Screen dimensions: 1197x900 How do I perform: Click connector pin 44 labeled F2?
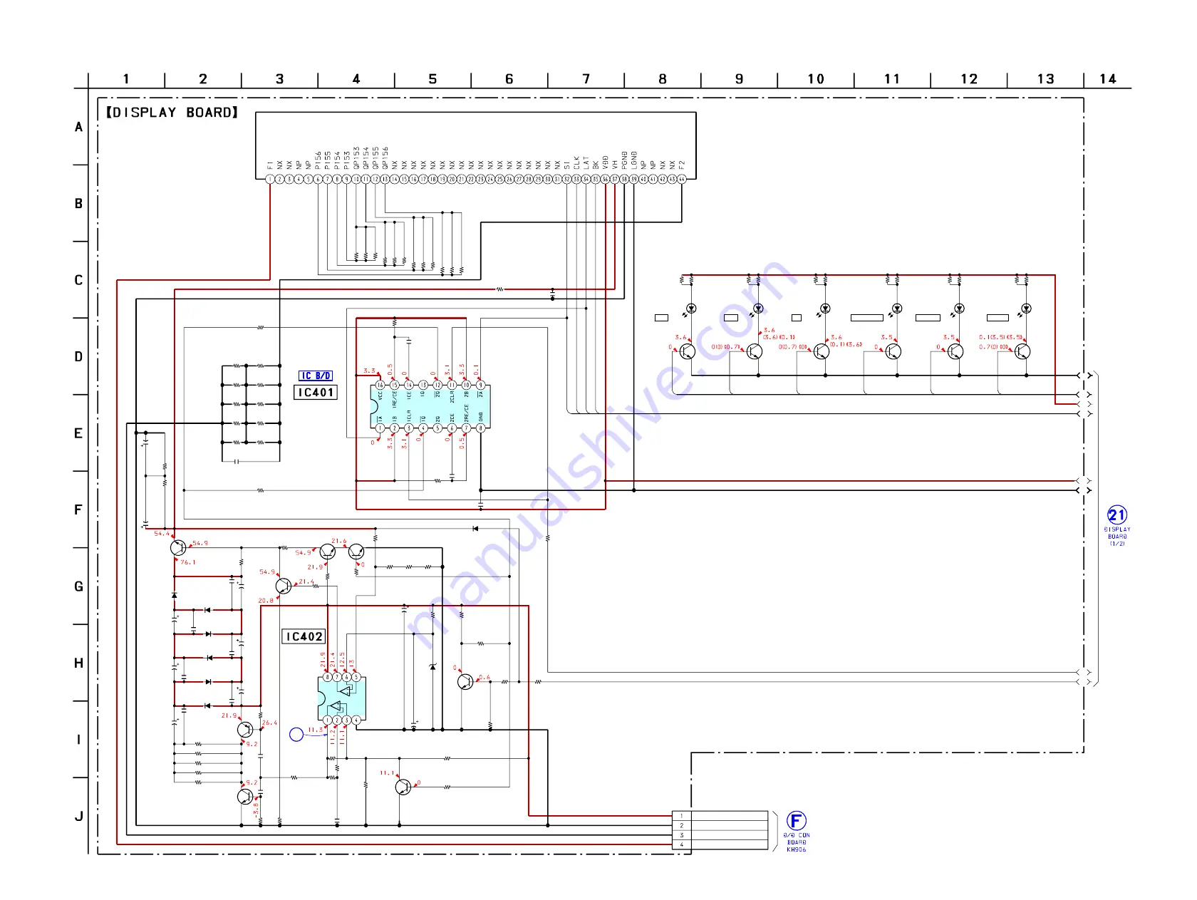click(x=682, y=179)
